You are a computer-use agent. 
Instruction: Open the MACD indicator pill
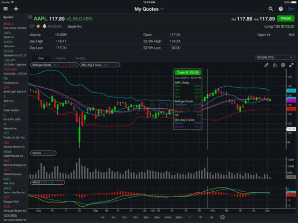[48, 182]
